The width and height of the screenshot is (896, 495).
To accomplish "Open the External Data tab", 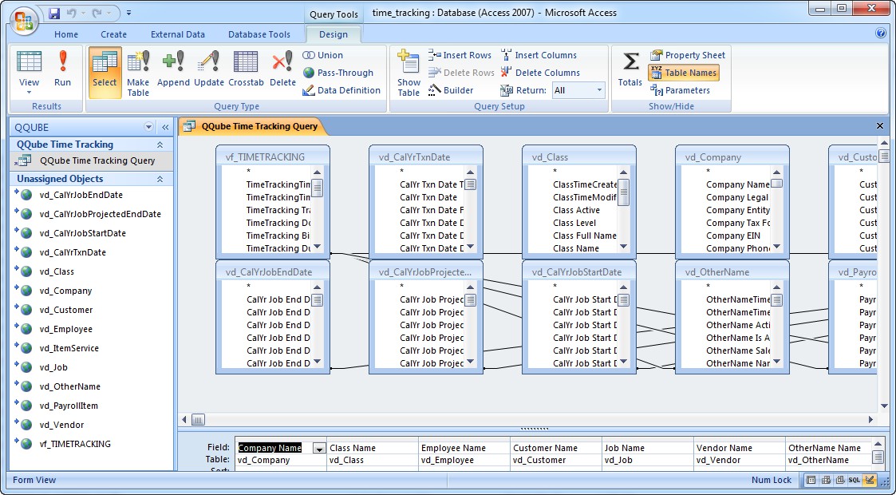I will click(x=178, y=34).
